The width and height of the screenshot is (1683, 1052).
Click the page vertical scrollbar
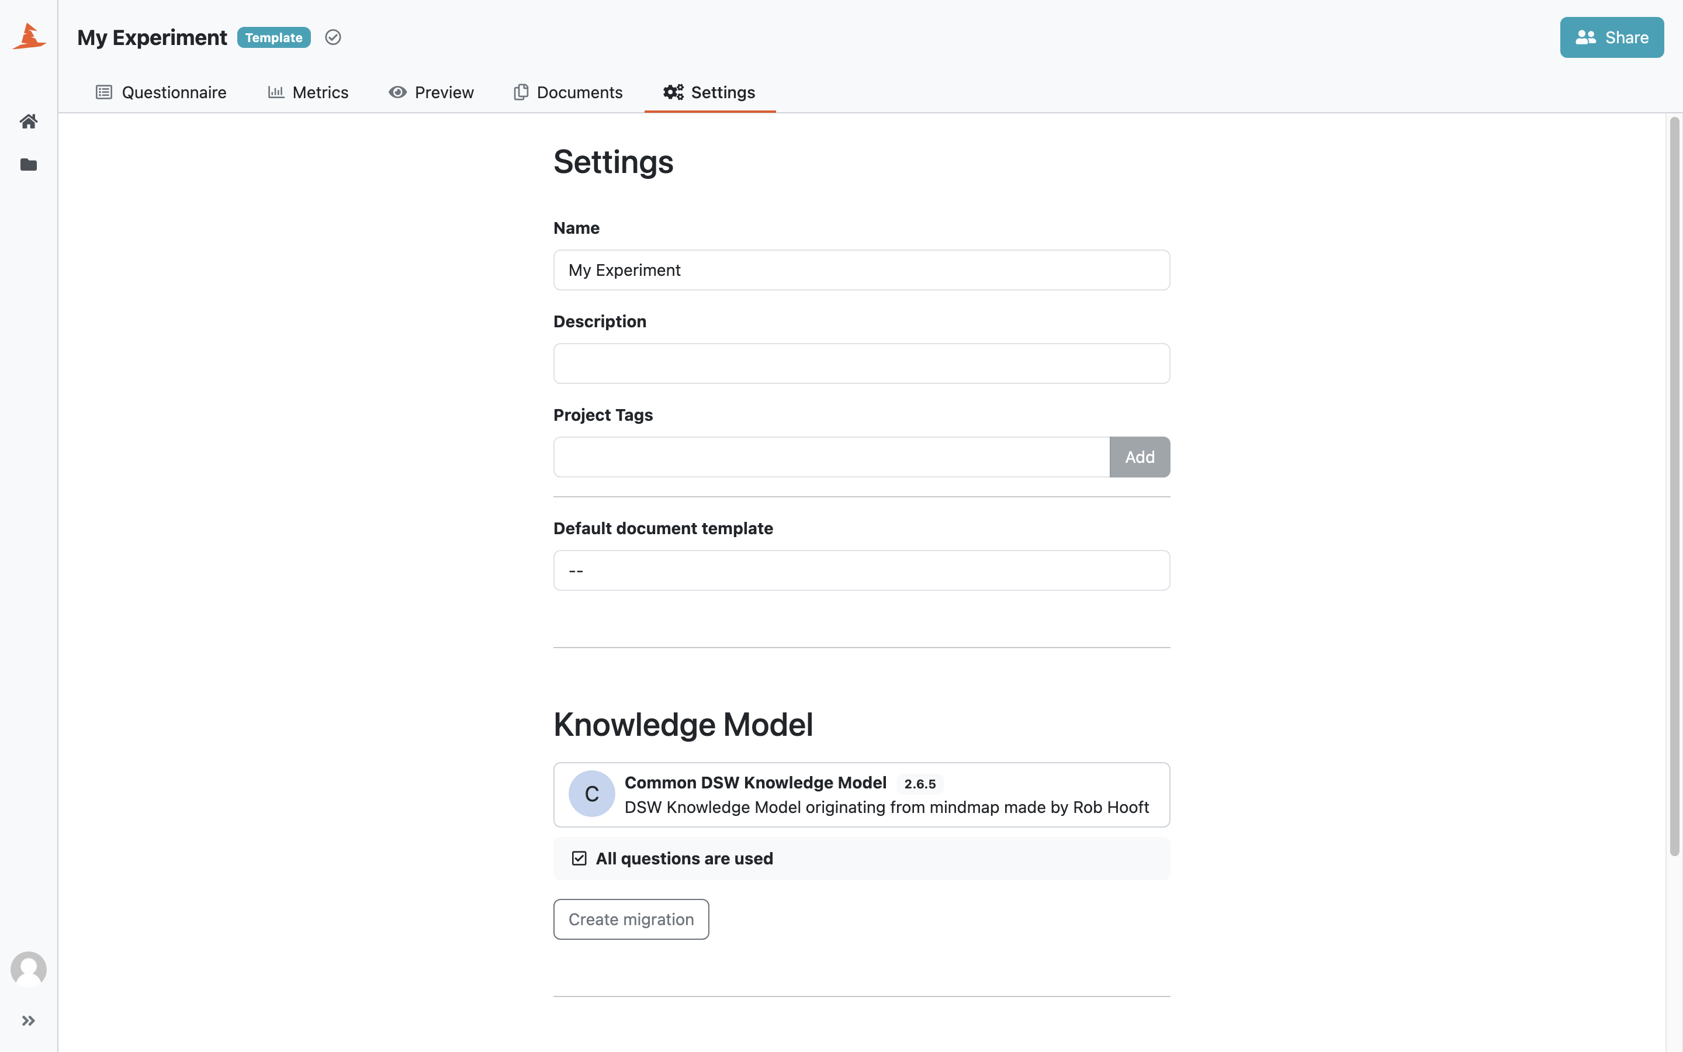pyautogui.click(x=1675, y=487)
